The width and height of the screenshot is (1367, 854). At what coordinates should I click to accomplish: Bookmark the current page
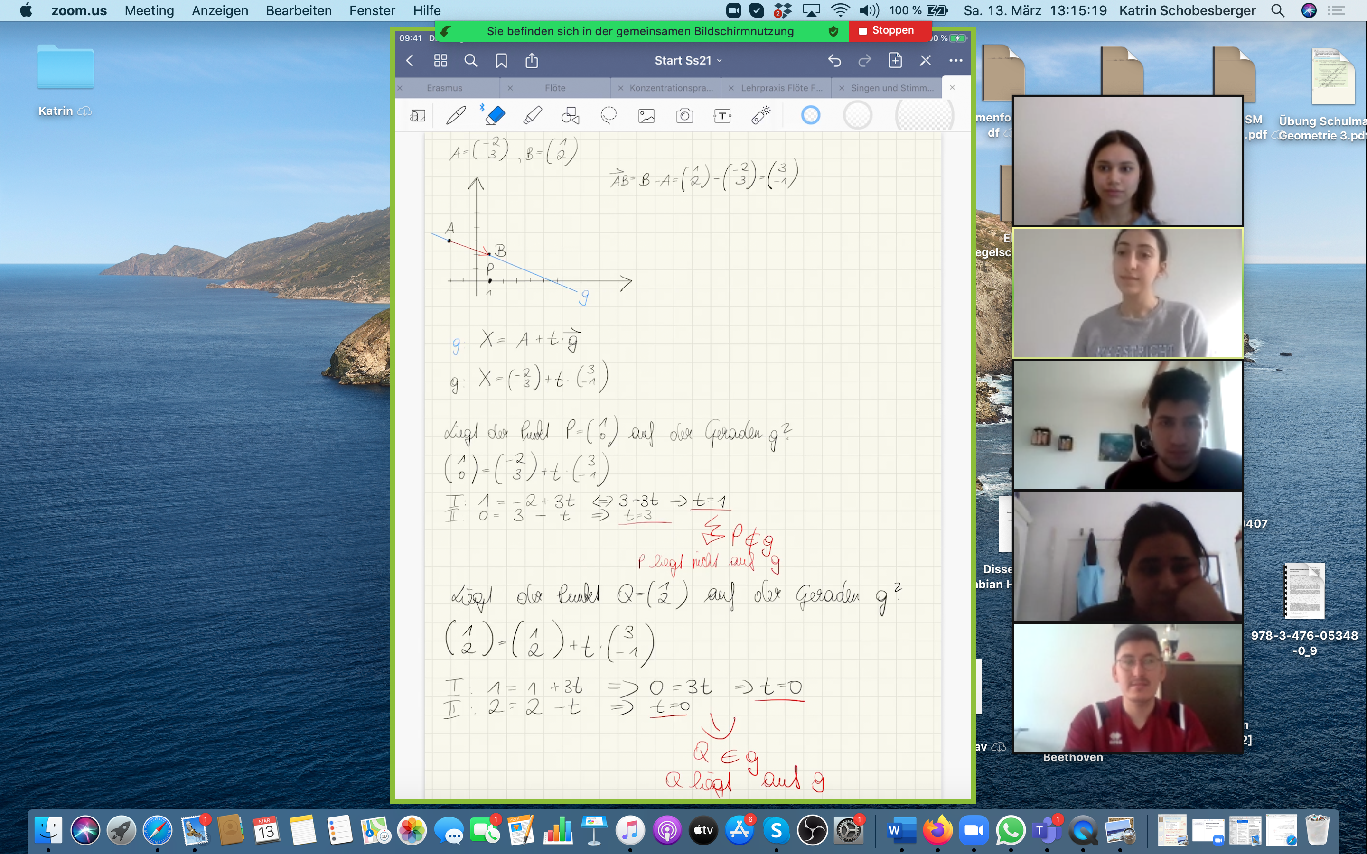(x=501, y=60)
